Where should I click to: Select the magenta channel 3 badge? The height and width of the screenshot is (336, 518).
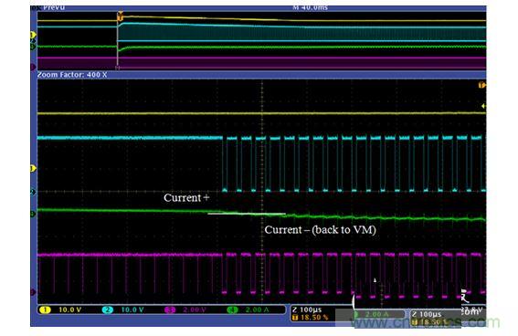(x=170, y=310)
